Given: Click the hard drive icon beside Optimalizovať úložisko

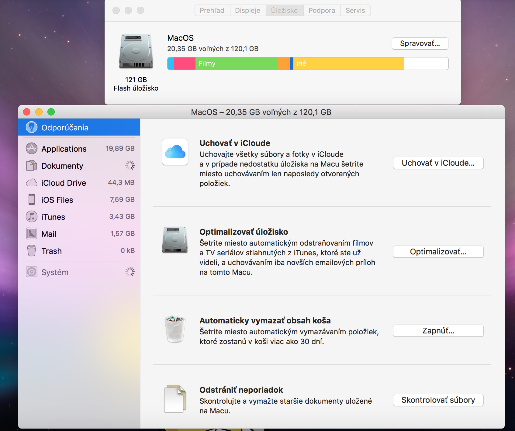Looking at the screenshot, I should tap(175, 240).
